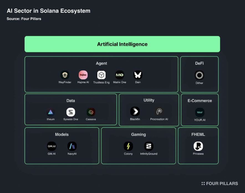Click the Cassava icon
245x193 pixels.
91,112
